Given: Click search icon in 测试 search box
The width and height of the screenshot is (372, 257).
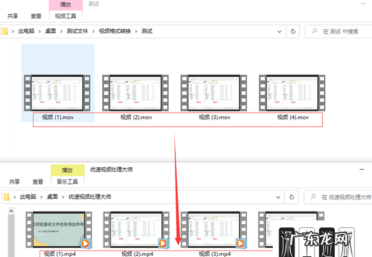Looking at the screenshot, I should click(314, 31).
